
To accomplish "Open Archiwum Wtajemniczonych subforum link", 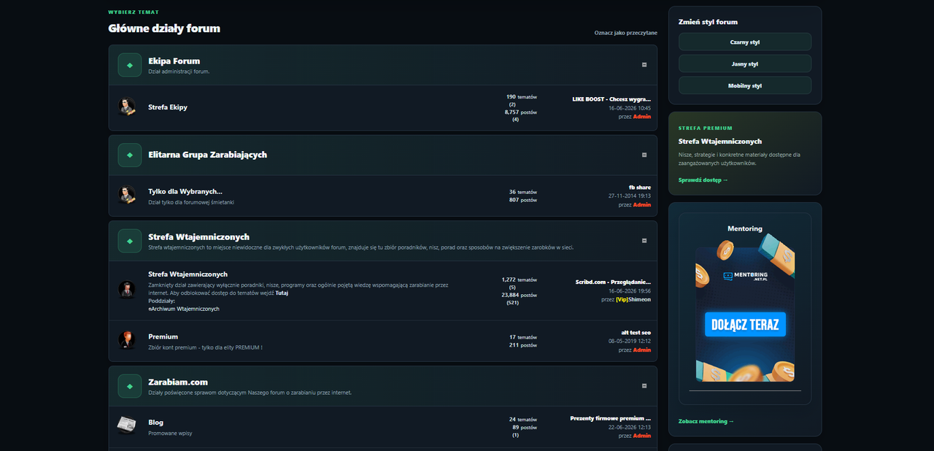I will coord(184,309).
